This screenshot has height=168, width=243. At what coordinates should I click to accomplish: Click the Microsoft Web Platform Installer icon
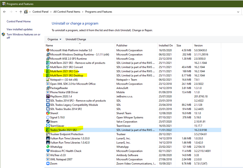click(48, 50)
